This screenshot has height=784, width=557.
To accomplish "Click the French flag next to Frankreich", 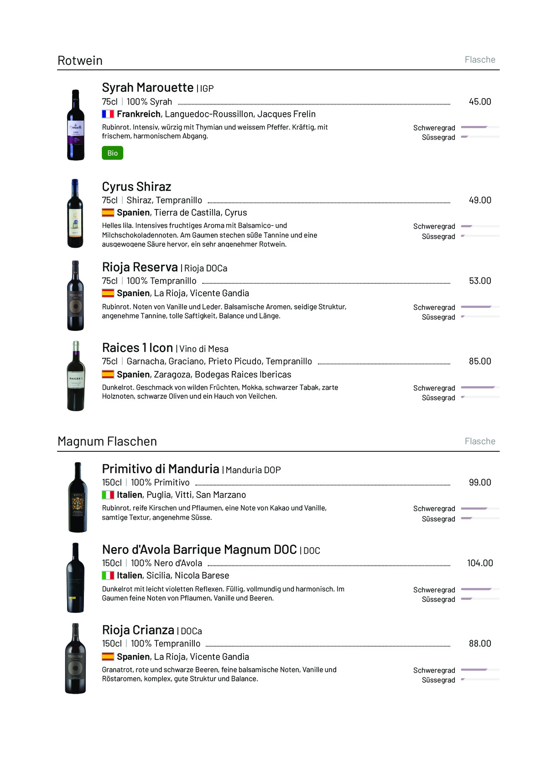I will 108,114.
